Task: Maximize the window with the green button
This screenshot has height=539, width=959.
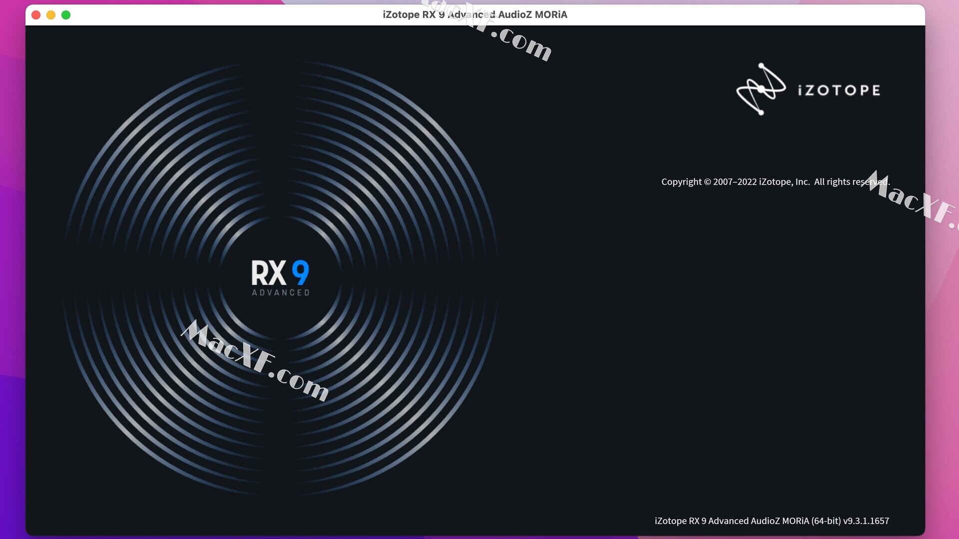Action: click(x=66, y=15)
